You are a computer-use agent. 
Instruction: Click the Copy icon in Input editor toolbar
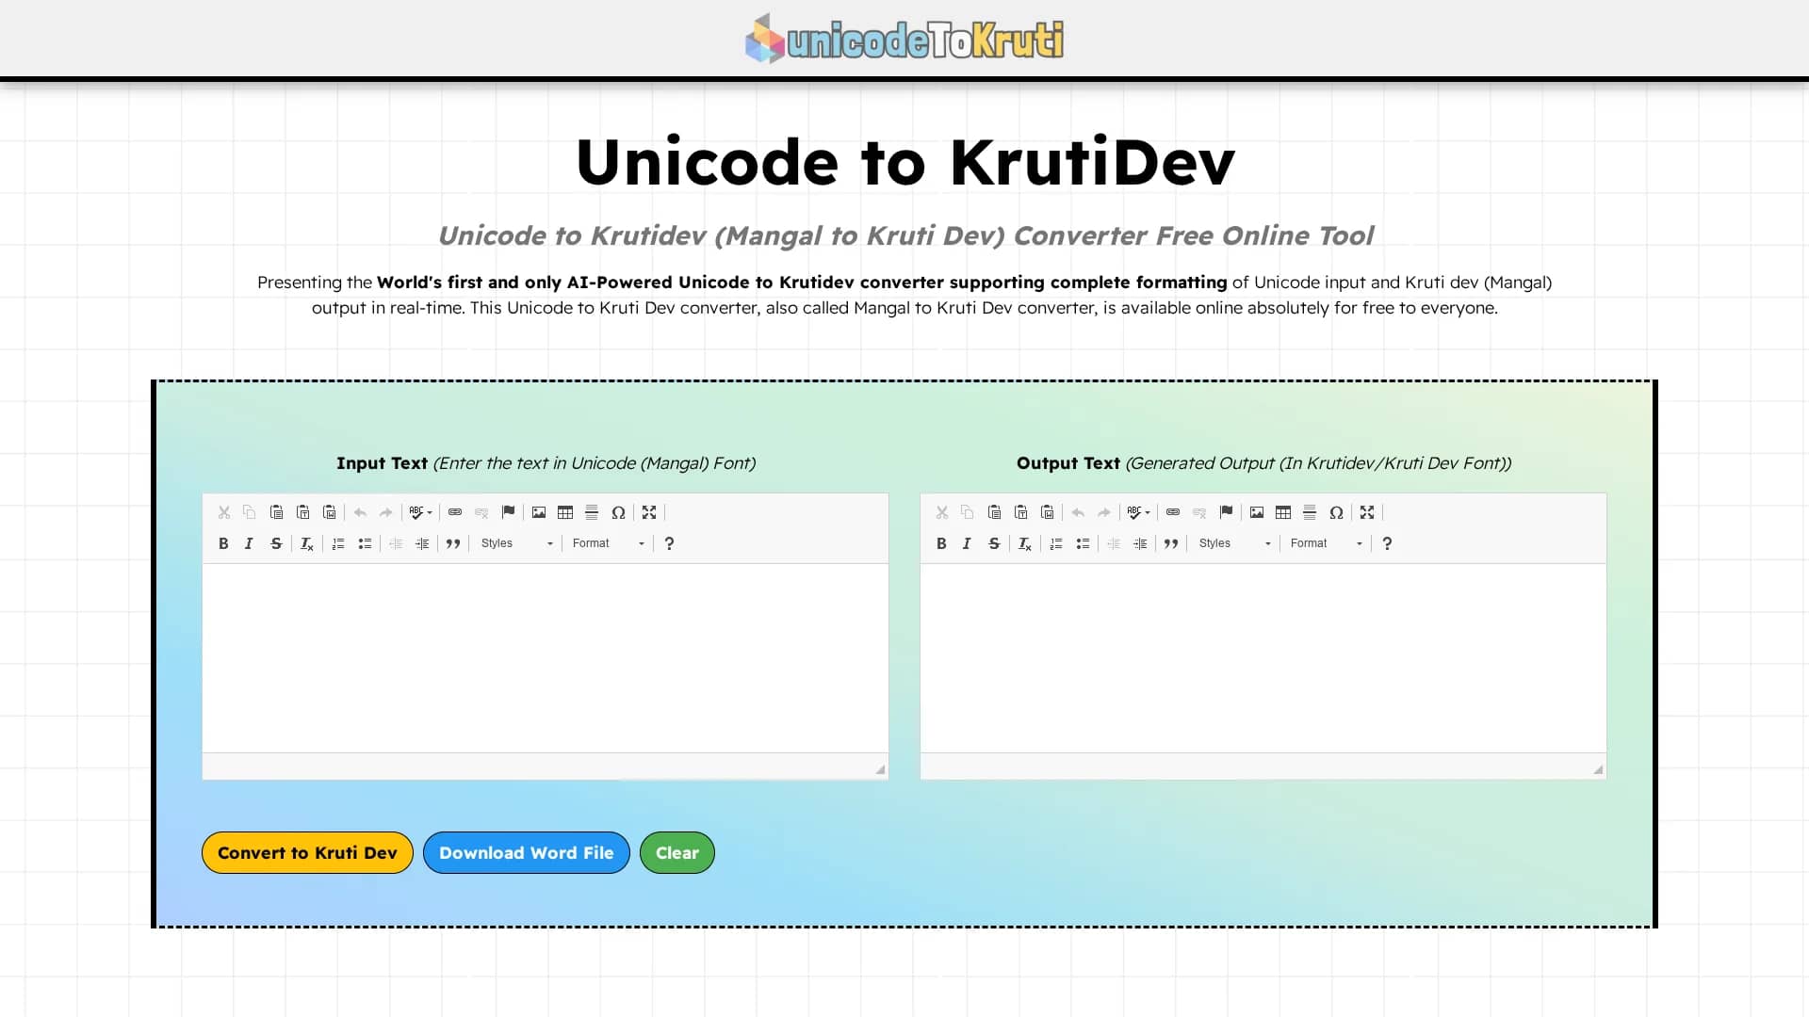(250, 512)
